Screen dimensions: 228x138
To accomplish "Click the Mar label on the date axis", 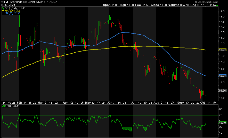I will coord(40,103).
